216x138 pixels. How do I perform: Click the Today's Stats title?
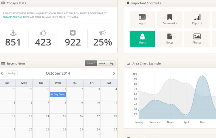(x=17, y=3)
